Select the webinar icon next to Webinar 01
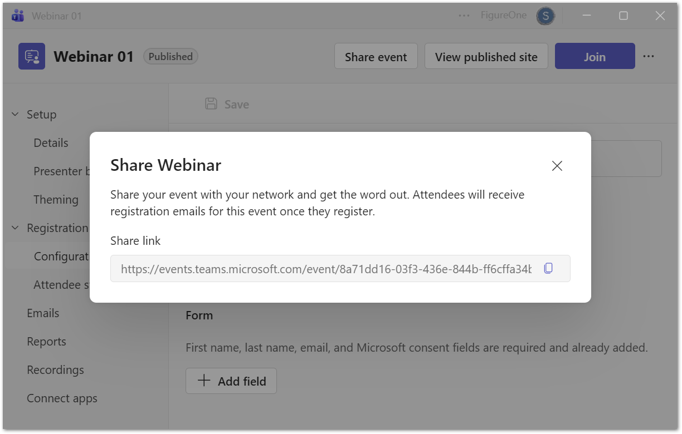This screenshot has width=682, height=434. click(32, 56)
